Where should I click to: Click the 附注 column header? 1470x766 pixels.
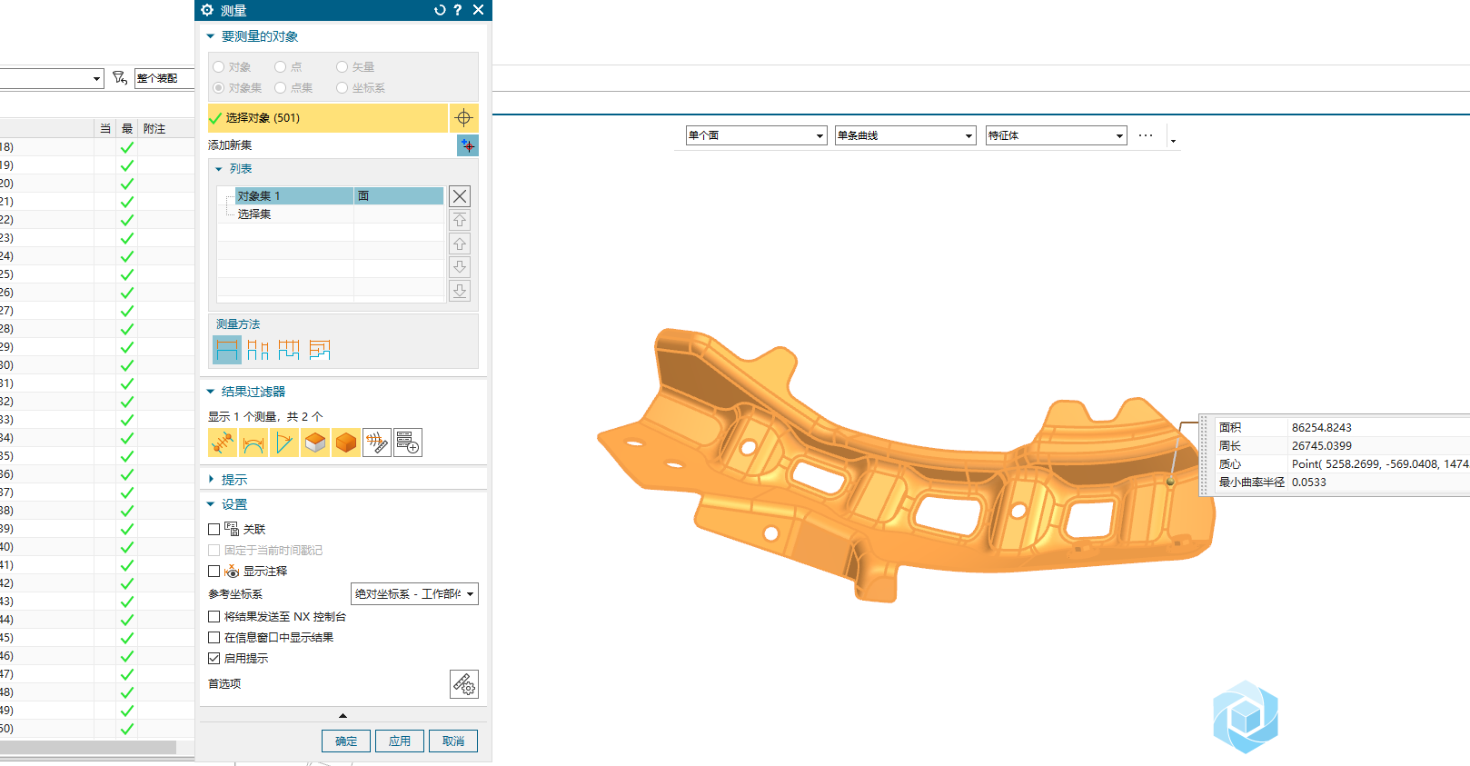click(x=154, y=129)
